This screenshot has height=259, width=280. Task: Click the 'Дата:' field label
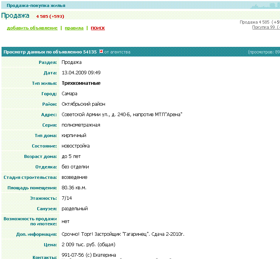point(50,73)
